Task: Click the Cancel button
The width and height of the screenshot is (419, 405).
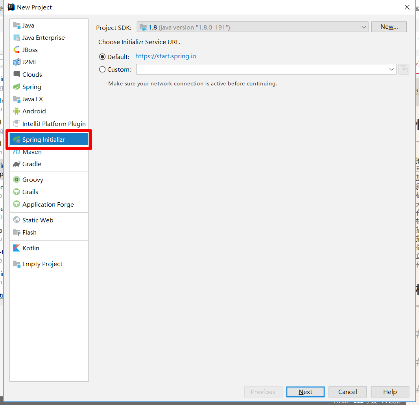Action: [x=347, y=392]
